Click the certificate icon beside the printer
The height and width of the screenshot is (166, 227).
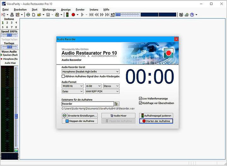18,15
